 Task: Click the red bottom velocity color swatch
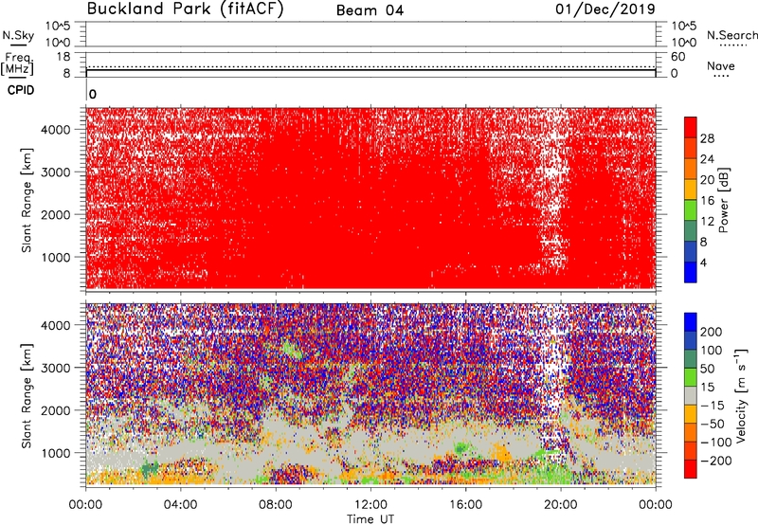tap(691, 469)
